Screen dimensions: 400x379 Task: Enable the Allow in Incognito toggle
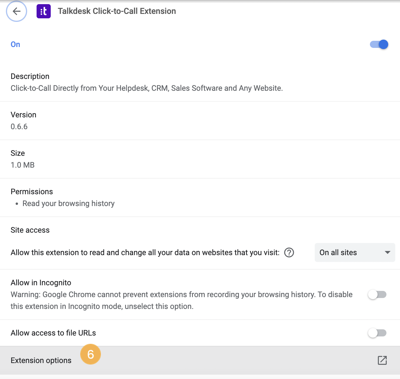(377, 294)
